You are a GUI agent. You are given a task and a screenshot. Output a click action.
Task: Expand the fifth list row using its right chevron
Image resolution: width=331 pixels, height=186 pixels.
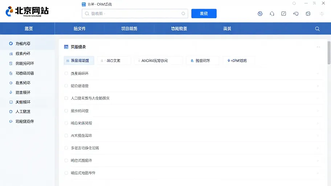coord(318,123)
